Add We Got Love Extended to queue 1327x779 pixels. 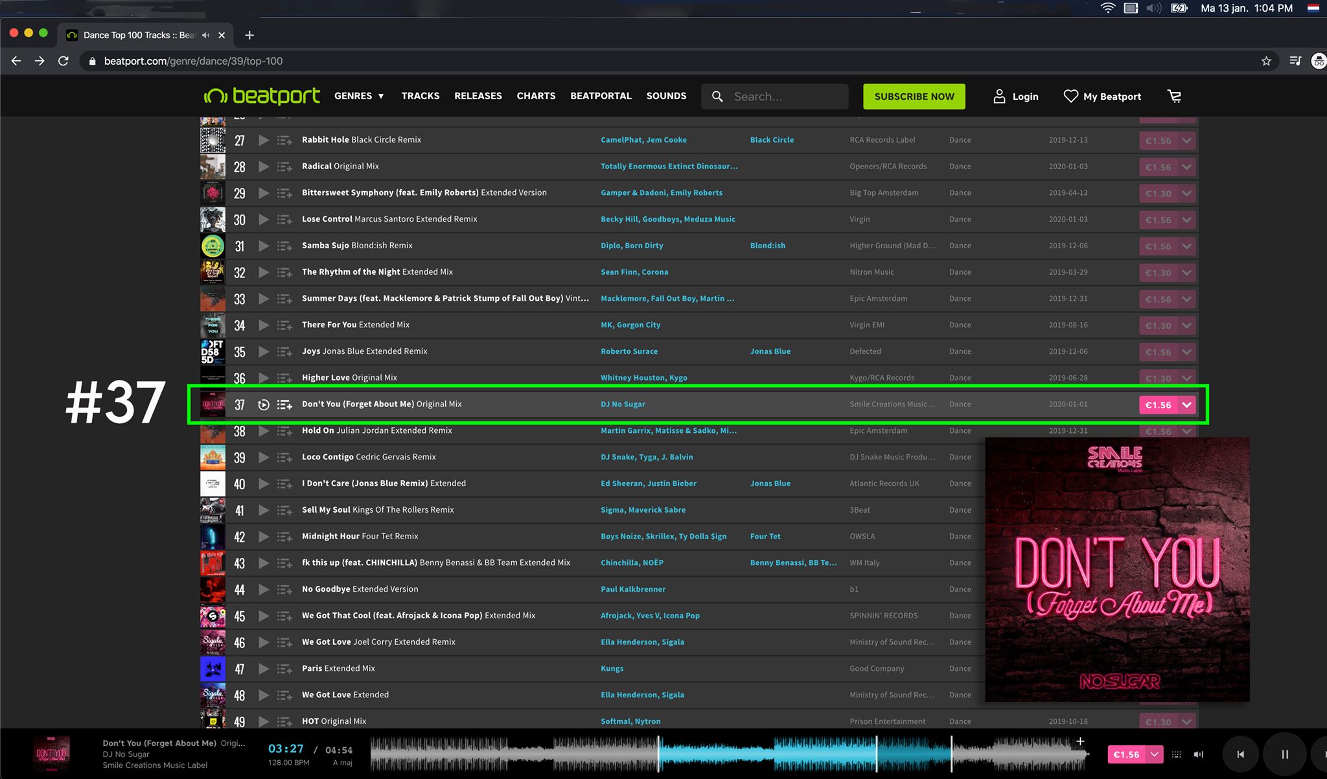click(284, 695)
